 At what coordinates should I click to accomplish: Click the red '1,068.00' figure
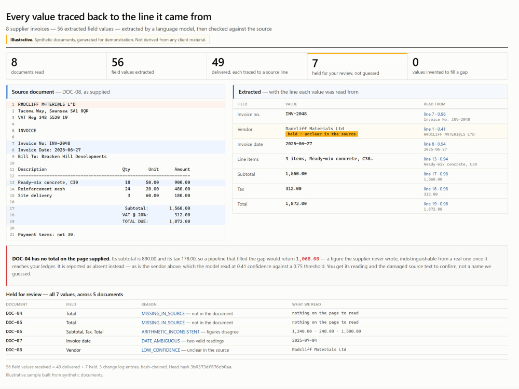pos(307,259)
